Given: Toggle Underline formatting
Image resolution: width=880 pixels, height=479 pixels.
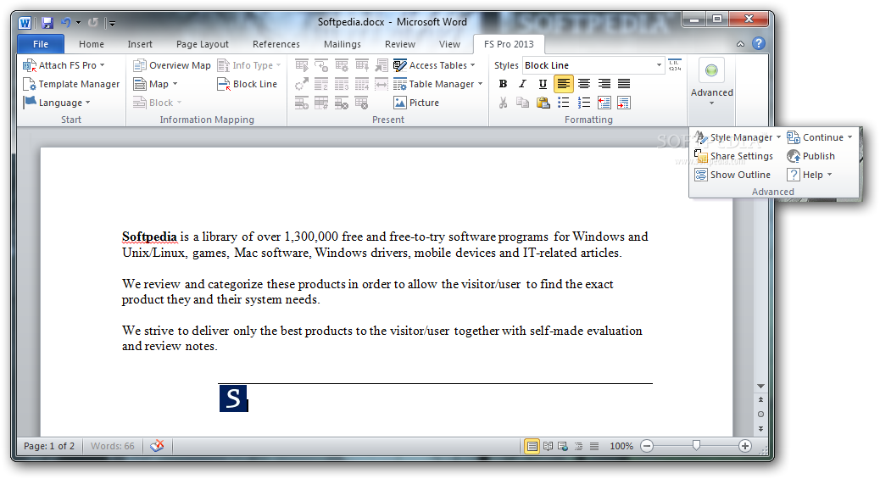Looking at the screenshot, I should click(543, 84).
